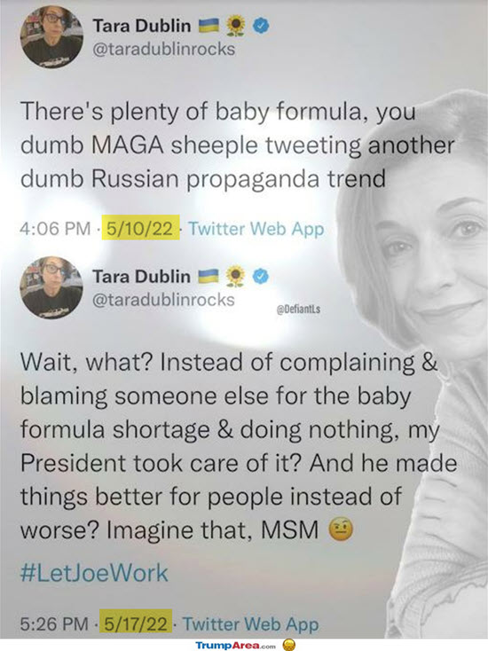Click the Ukraine flag emoji in first tweet header
Image resolution: width=488 pixels, height=651 pixels.
pos(209,26)
